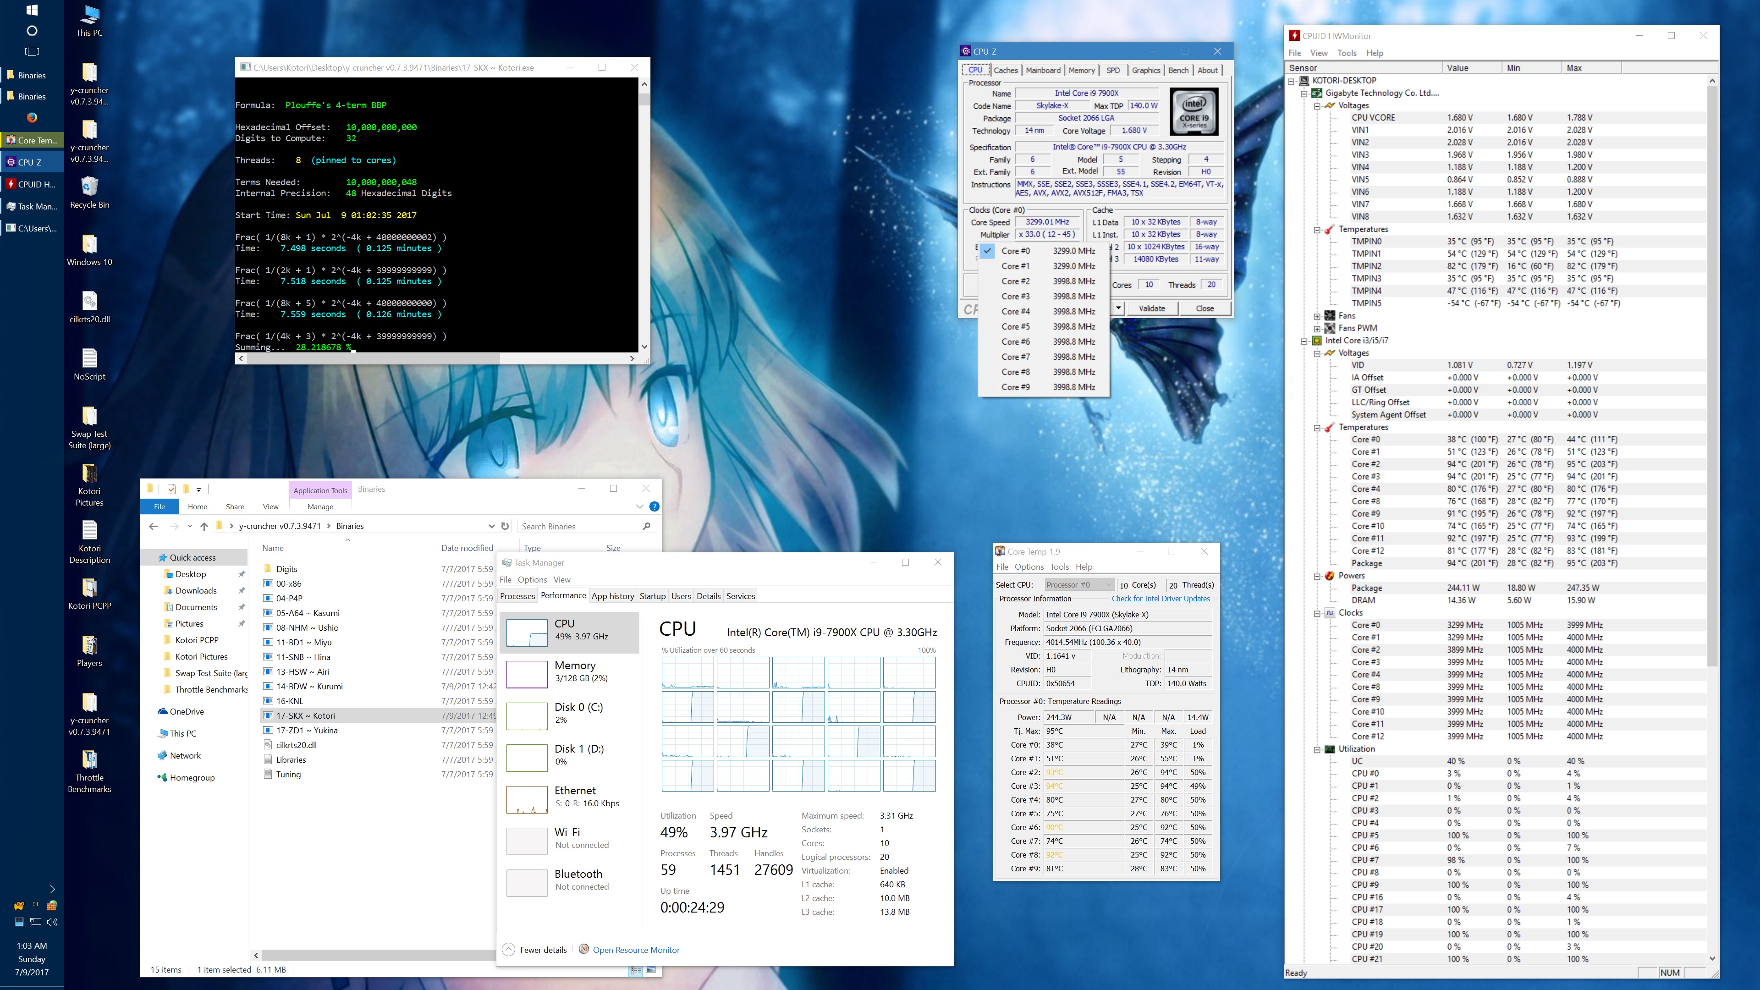Screen dimensions: 1760x990
Task: Expand the Fans PWM tree node
Action: coord(1317,328)
